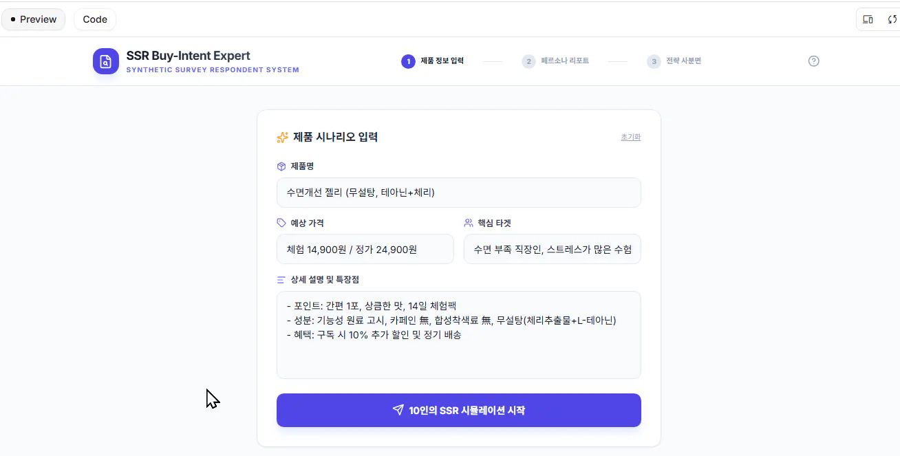This screenshot has height=456, width=900.
Task: Click the box icon next to 제품명
Action: 281,166
